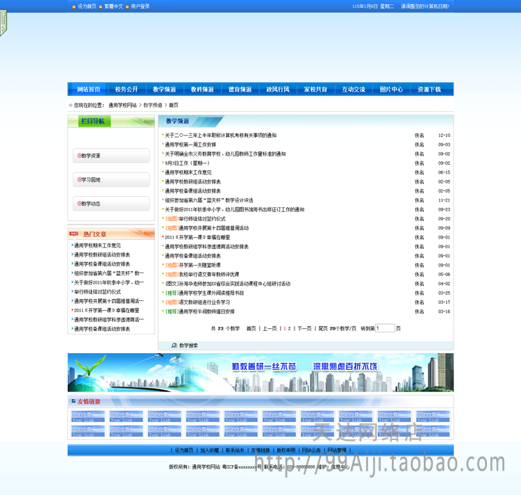This screenshot has width=521, height=495.
Task: Jump to 尾页 in pagination
Action: [323, 328]
